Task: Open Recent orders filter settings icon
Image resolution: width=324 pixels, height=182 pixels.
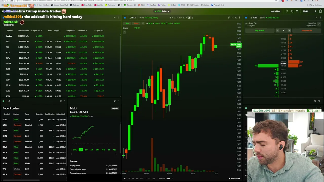Action: coord(60,101)
